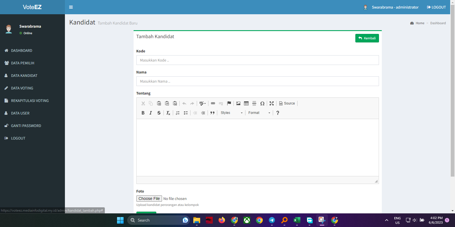455x227 pixels.
Task: Click the Anchor flag icon
Action: click(229, 103)
